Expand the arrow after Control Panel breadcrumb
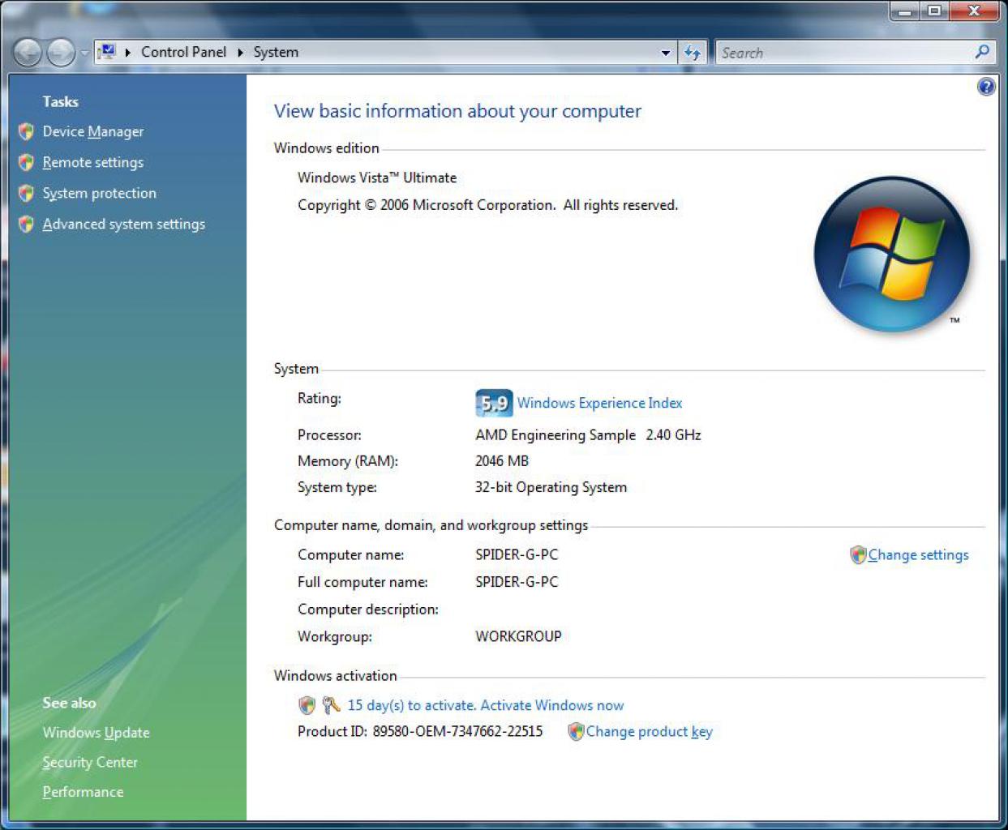This screenshot has height=830, width=1008. point(240,53)
